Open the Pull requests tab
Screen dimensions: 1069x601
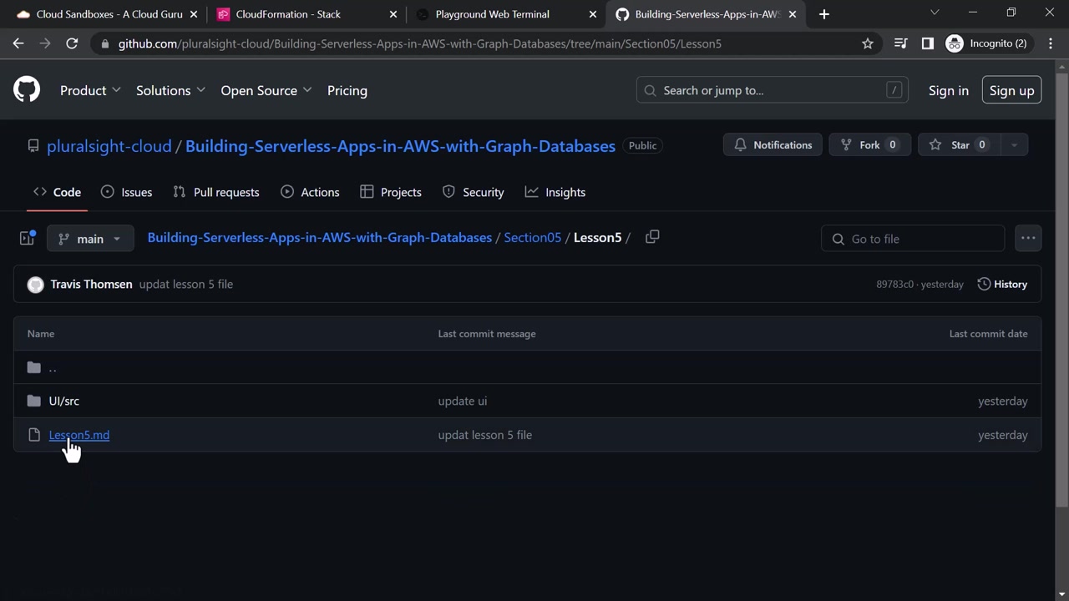(x=216, y=192)
